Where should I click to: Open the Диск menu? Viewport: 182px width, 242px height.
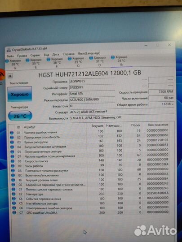(x=56, y=55)
